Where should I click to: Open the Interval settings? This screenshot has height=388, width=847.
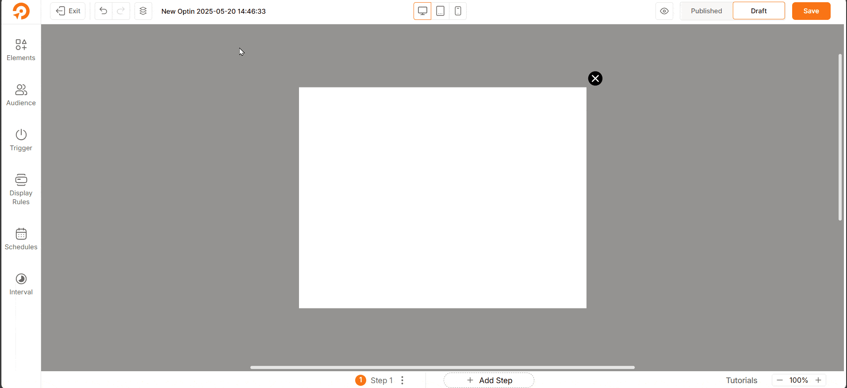pos(21,284)
